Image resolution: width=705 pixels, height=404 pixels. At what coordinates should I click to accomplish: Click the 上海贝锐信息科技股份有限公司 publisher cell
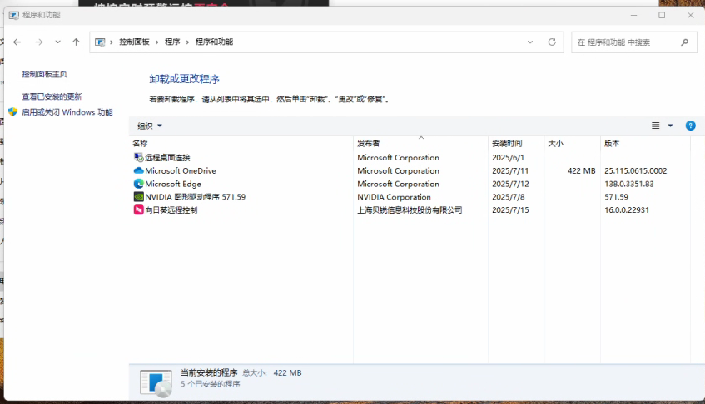(410, 210)
